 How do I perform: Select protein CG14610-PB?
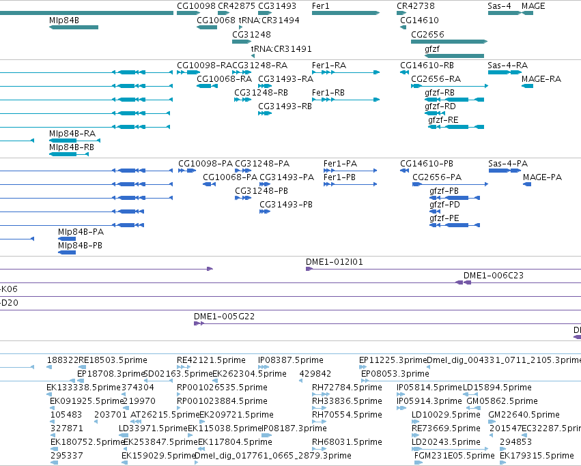(x=427, y=164)
